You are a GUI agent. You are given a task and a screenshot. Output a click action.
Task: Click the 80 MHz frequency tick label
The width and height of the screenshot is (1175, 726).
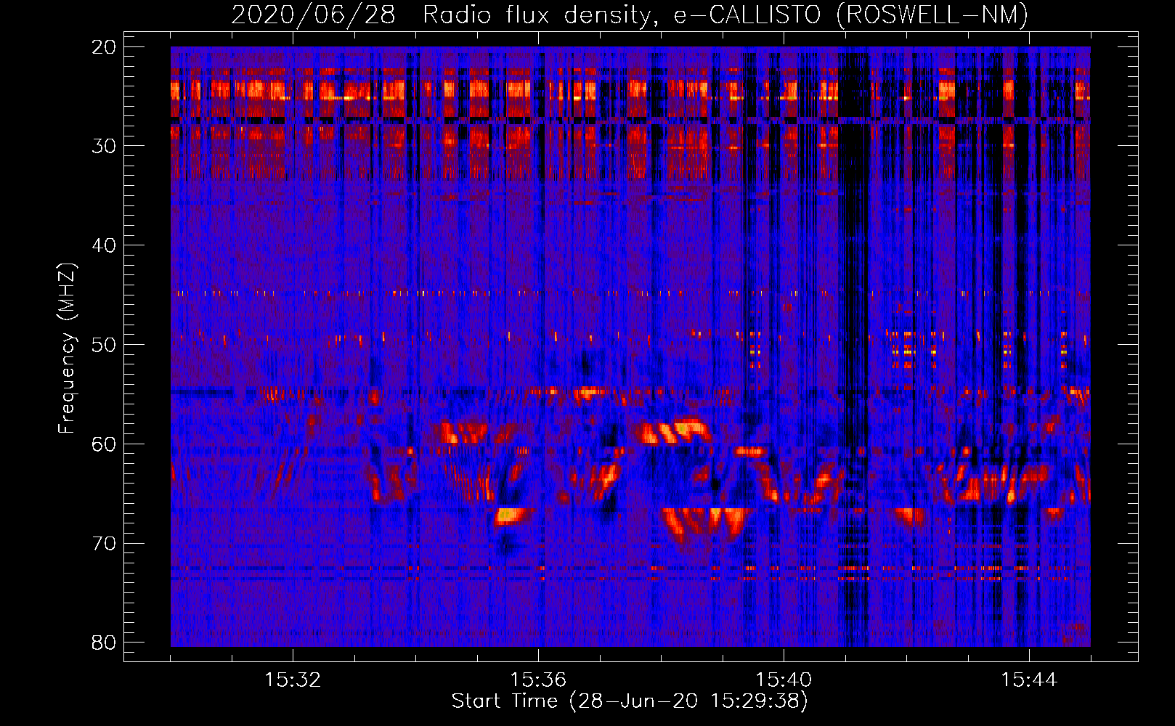[x=104, y=643]
